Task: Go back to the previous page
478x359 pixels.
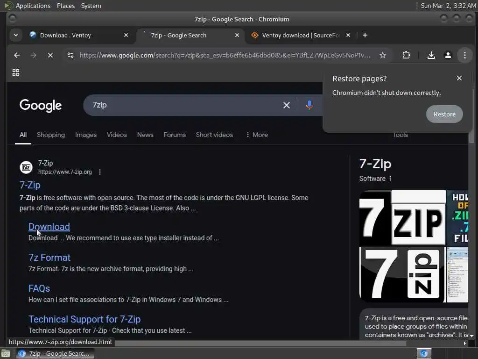Action: 17,55
